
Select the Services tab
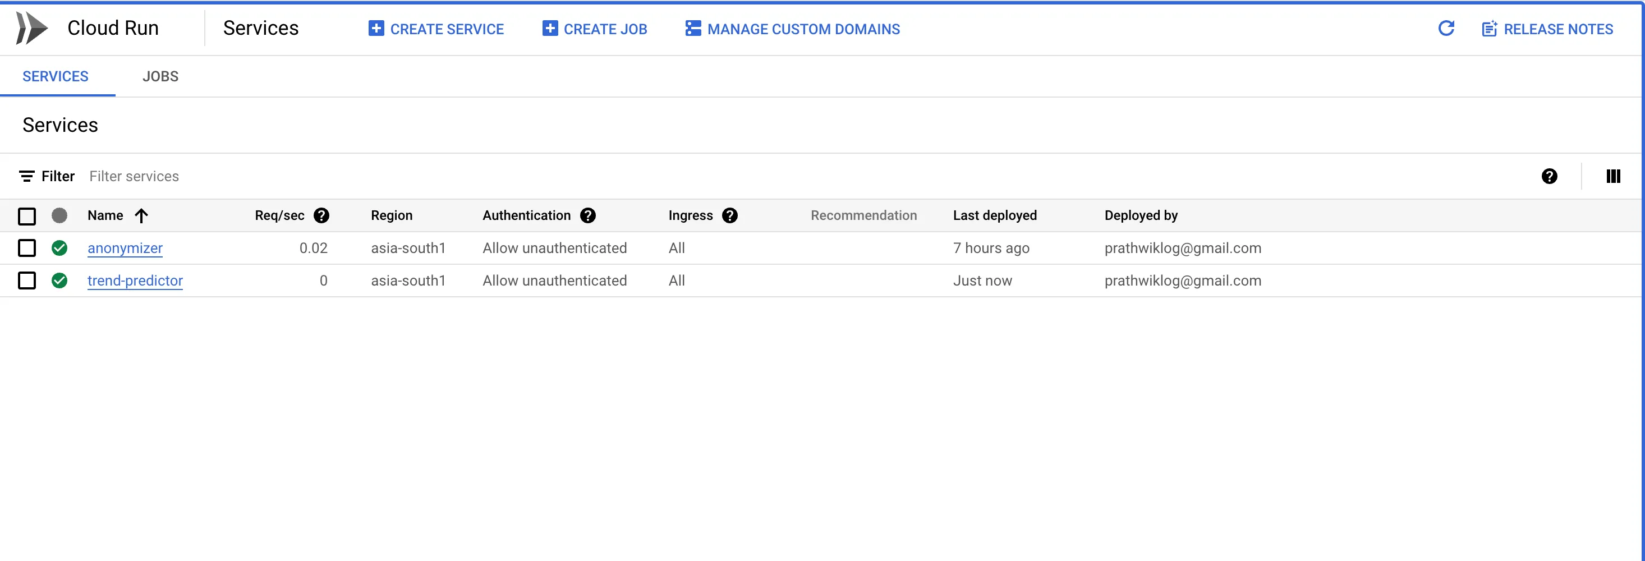[56, 77]
